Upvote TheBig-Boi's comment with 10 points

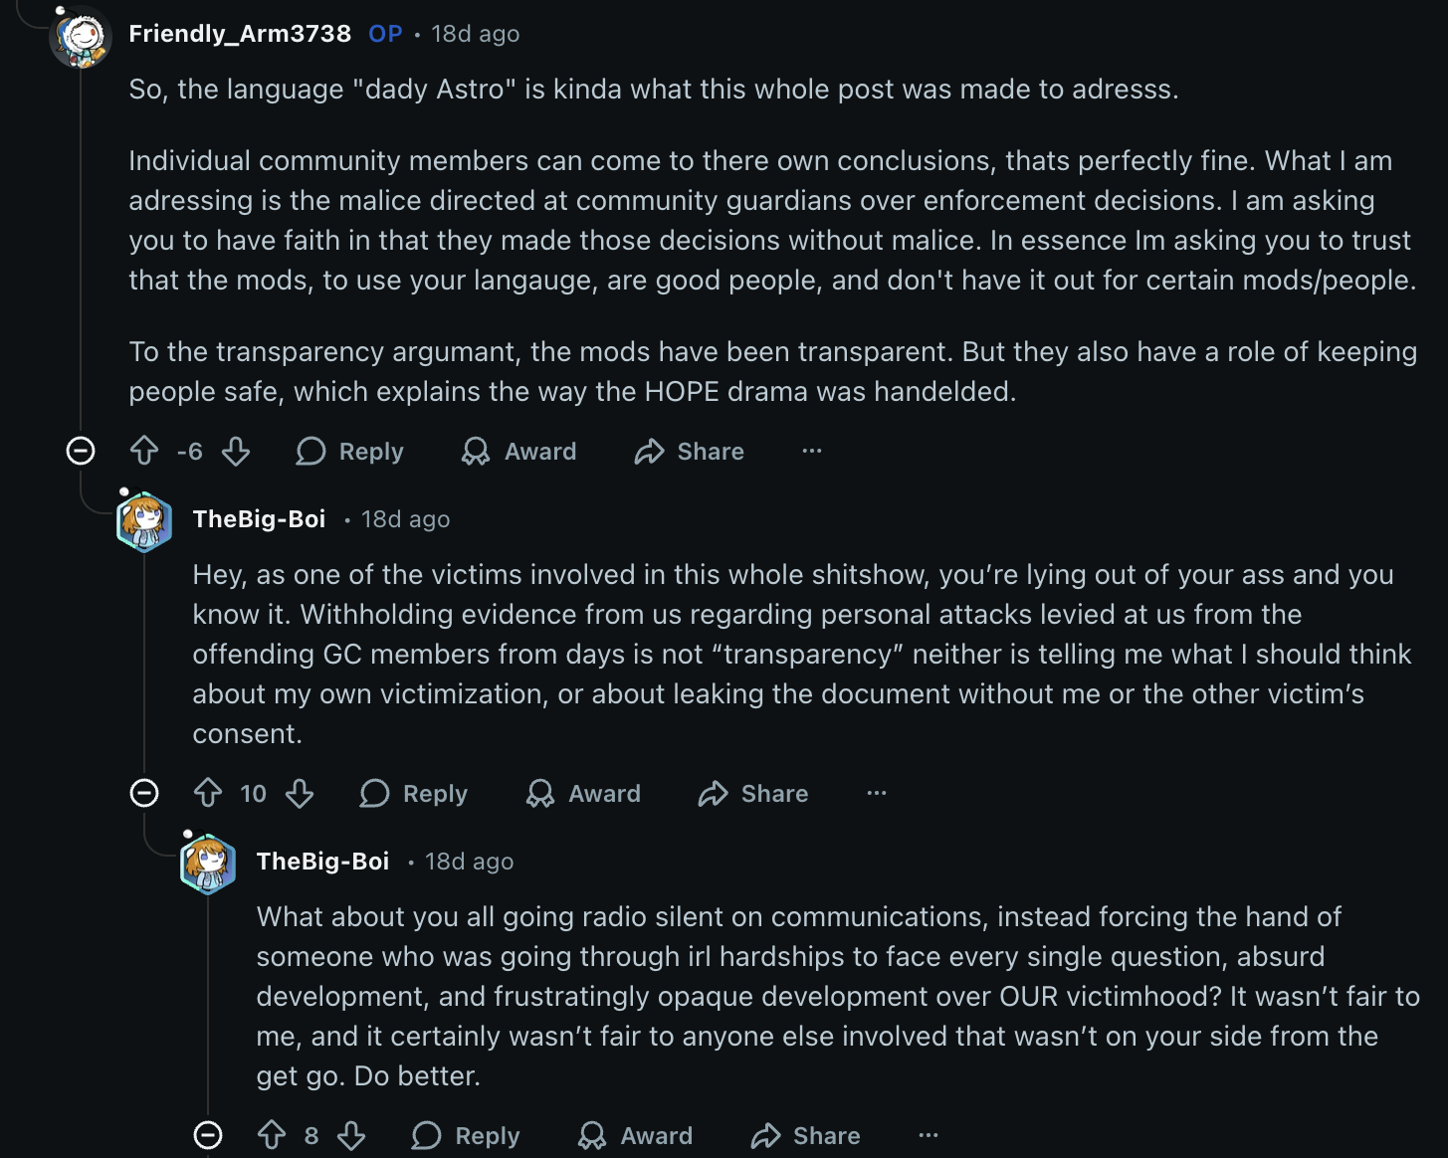(x=208, y=794)
